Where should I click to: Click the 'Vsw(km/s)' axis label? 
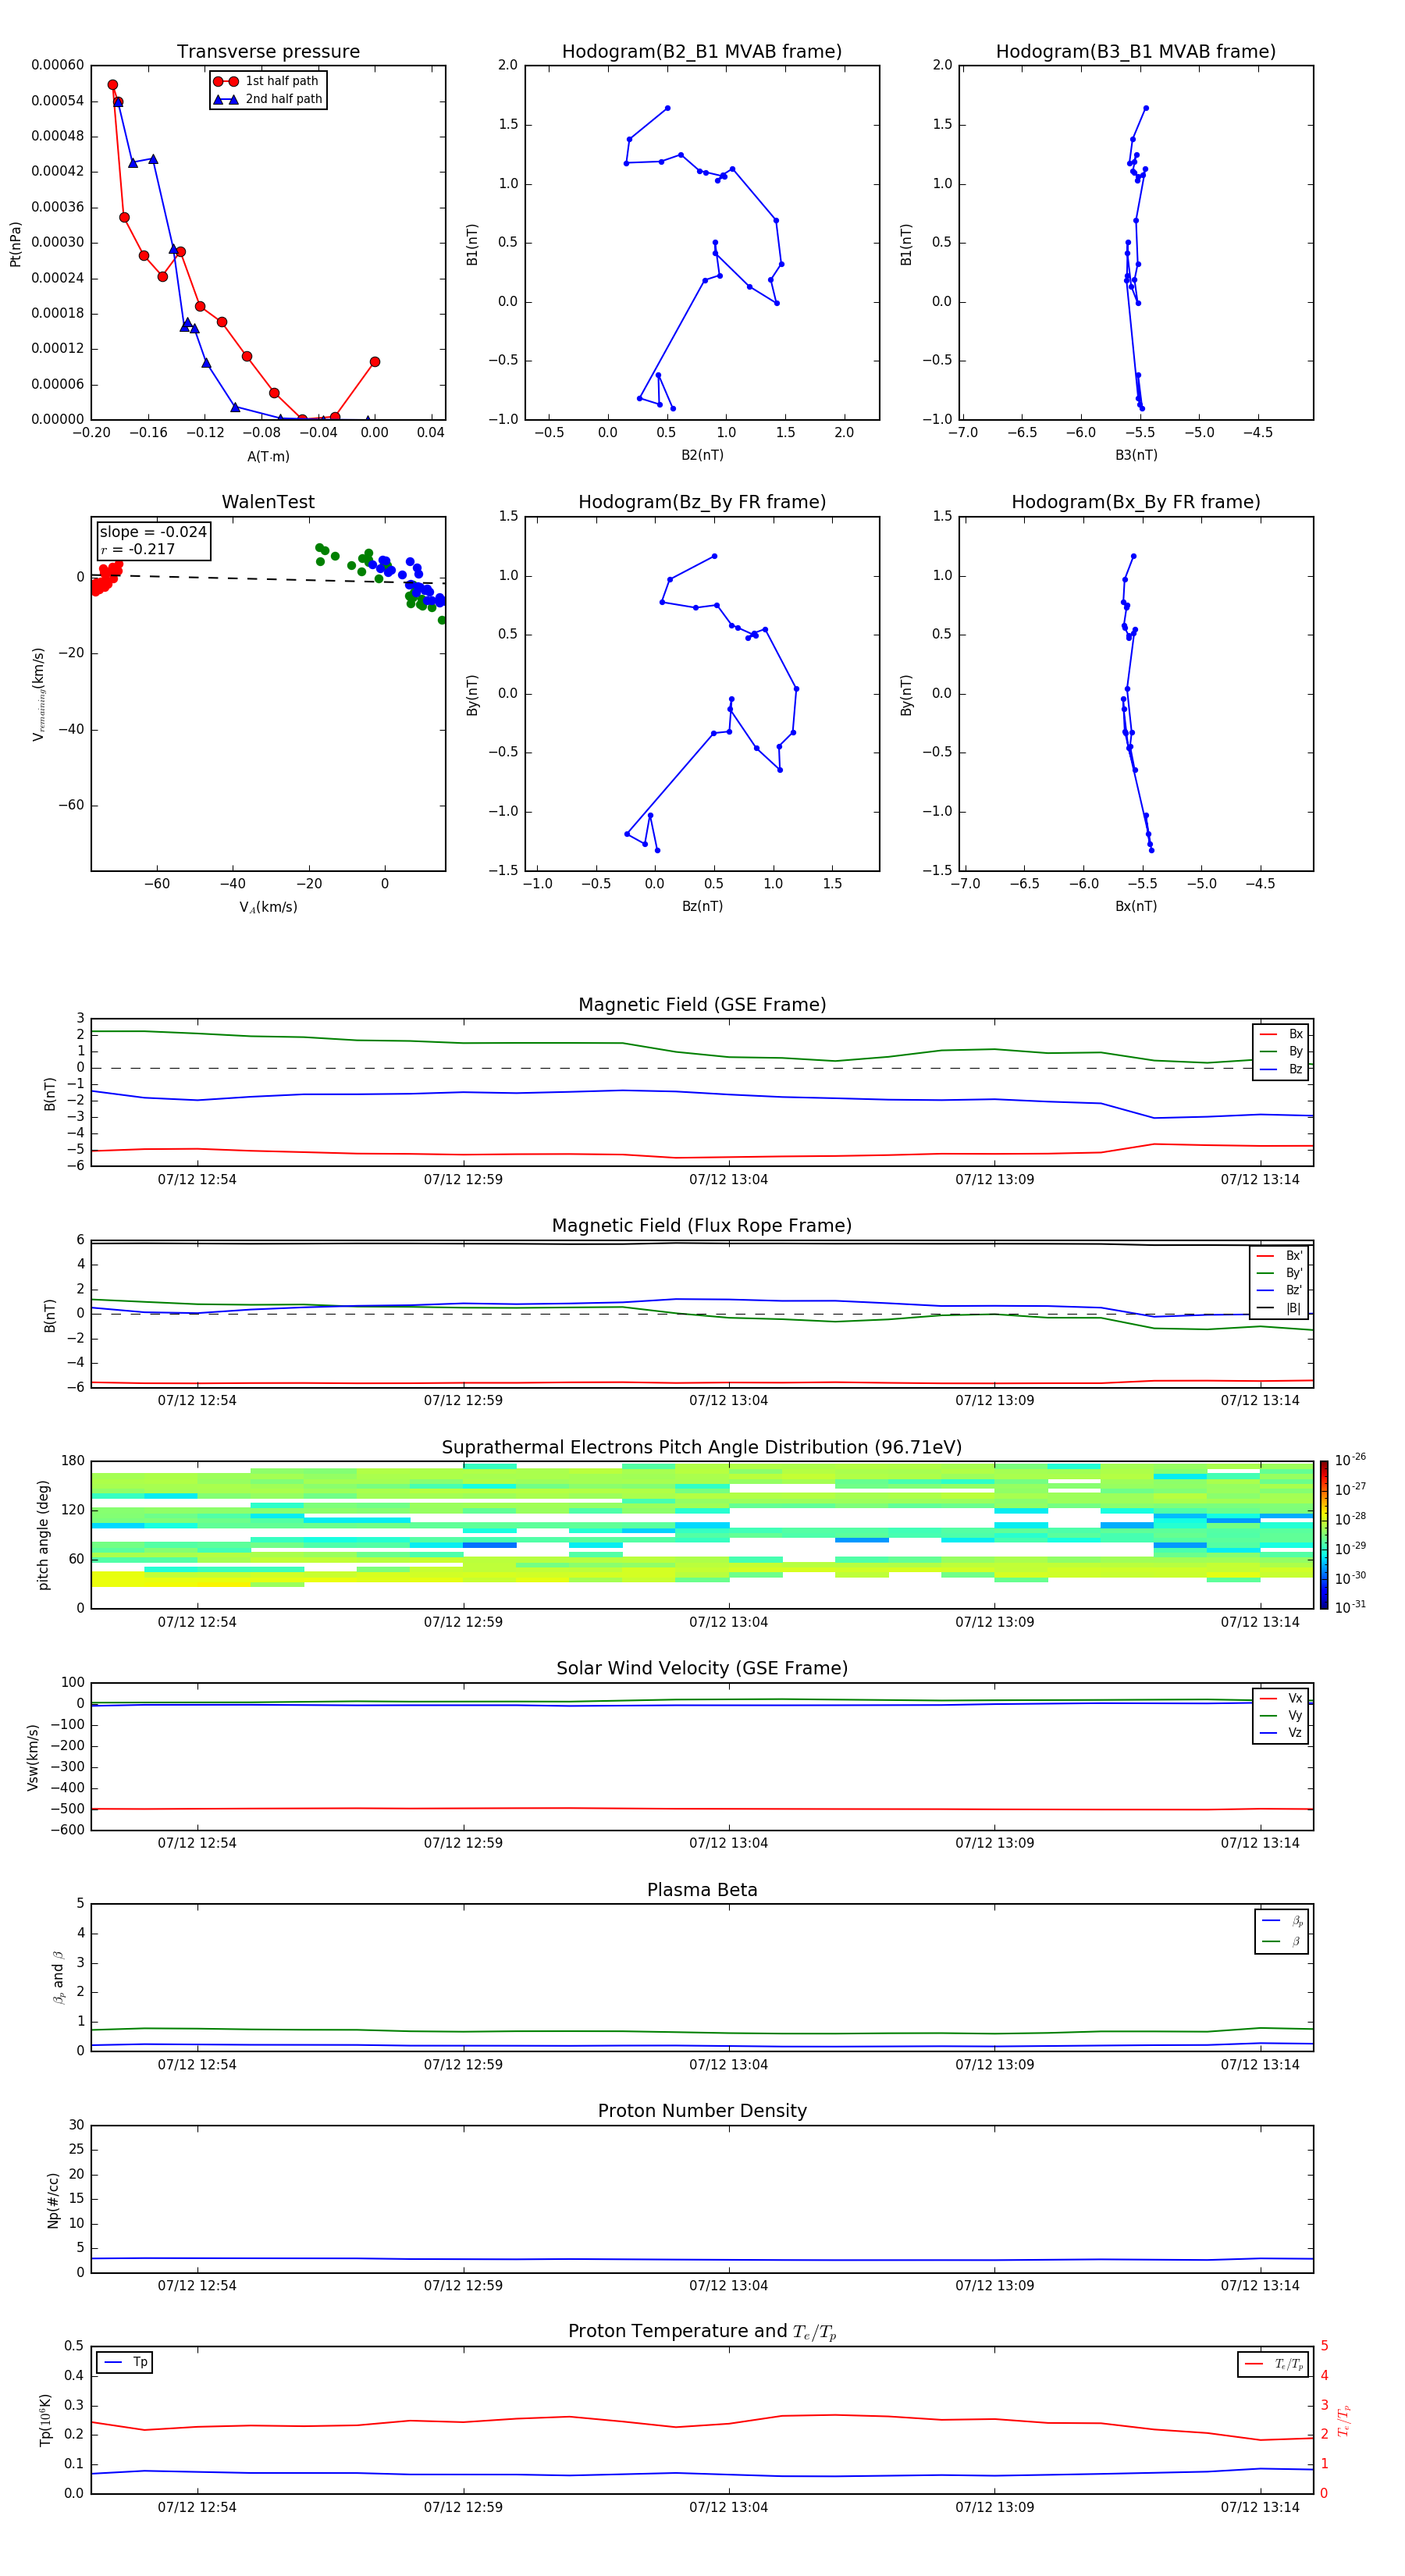point(33,1757)
